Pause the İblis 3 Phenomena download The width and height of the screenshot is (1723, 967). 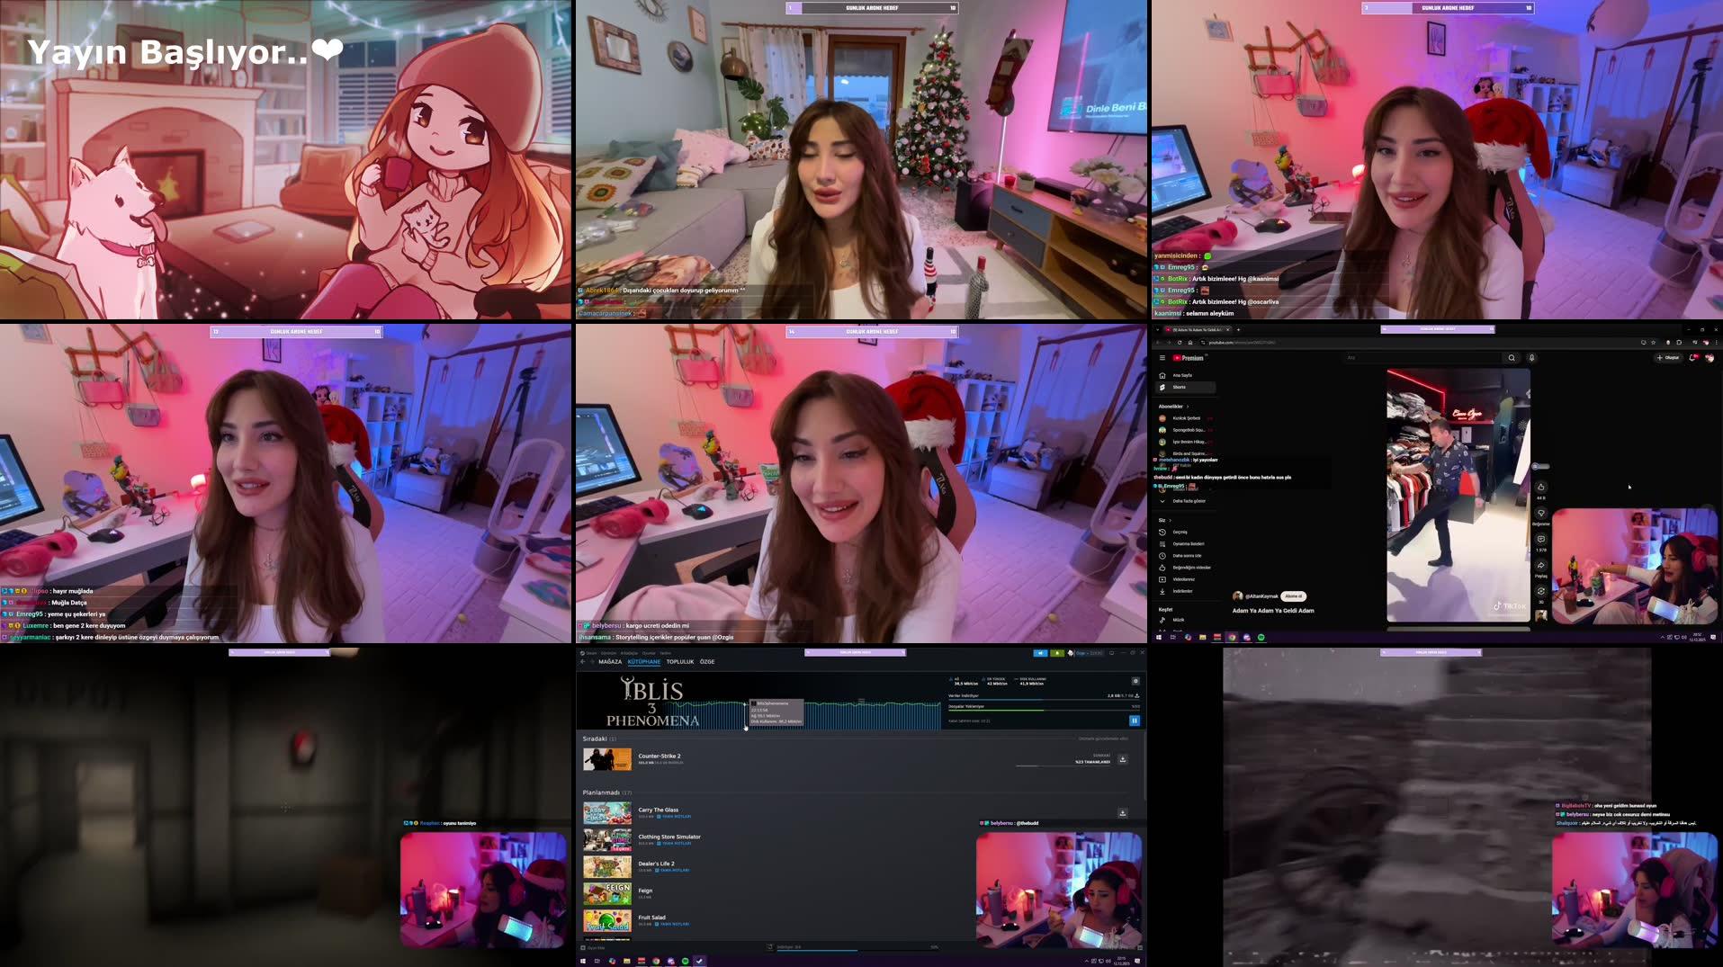click(x=1135, y=721)
